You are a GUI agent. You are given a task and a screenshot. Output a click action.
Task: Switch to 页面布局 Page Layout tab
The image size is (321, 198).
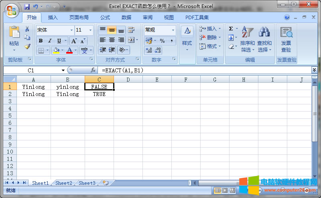pos(79,18)
